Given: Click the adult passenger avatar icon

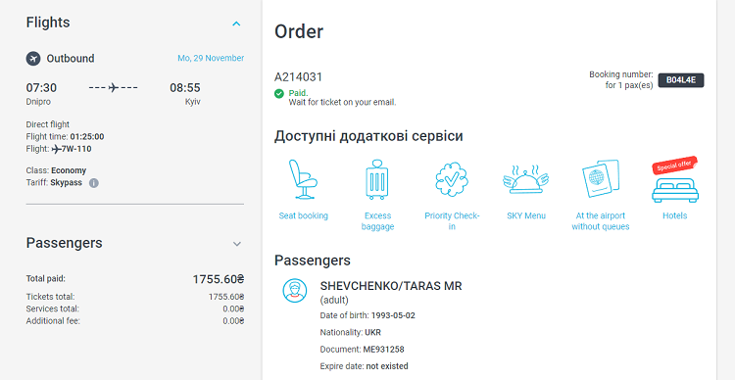Looking at the screenshot, I should [x=295, y=290].
